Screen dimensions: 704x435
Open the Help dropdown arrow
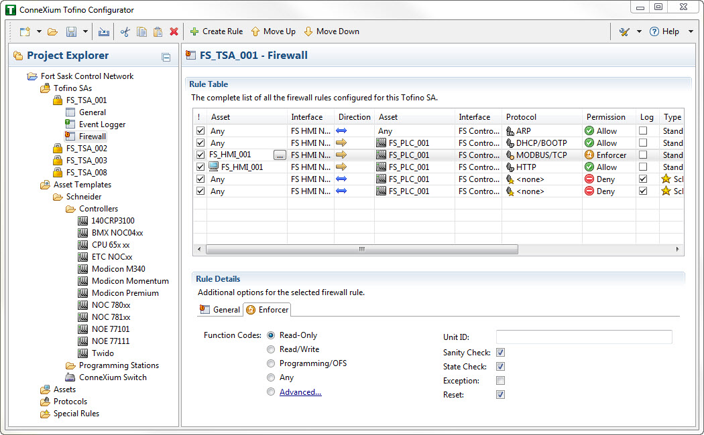click(x=691, y=31)
